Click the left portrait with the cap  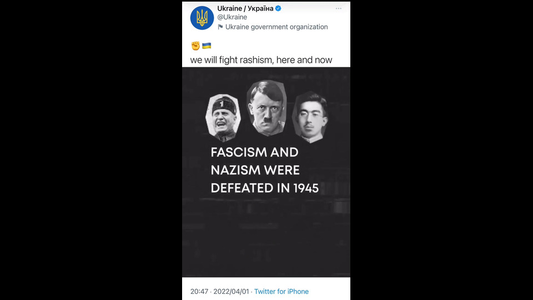(224, 117)
